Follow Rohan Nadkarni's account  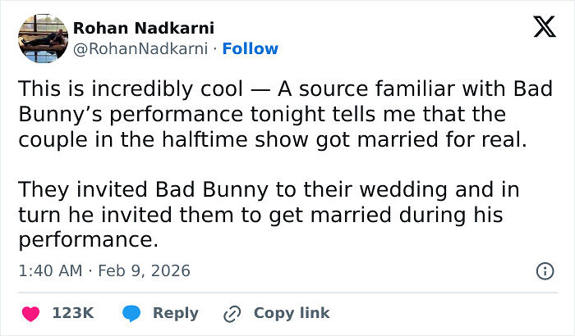[251, 48]
